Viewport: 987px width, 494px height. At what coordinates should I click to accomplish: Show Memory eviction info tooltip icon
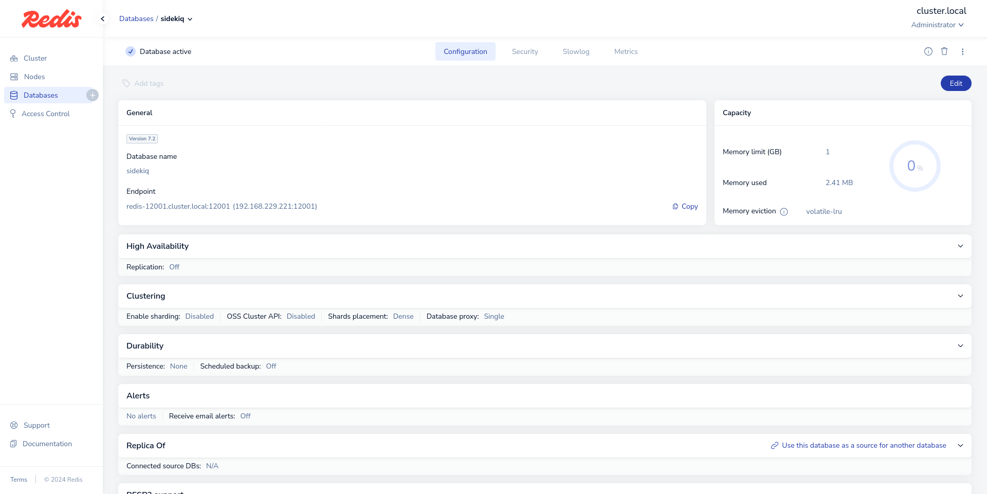[784, 212]
